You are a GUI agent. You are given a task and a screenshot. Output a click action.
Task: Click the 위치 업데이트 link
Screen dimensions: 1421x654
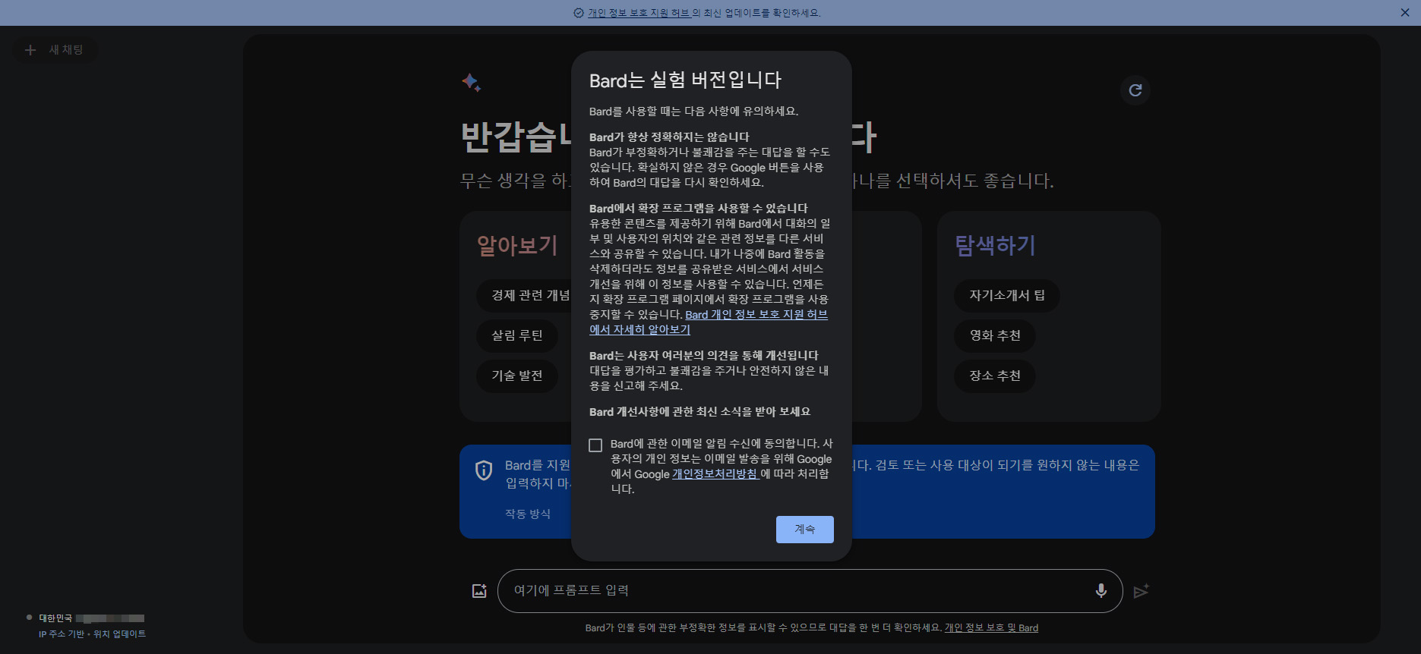pos(119,634)
